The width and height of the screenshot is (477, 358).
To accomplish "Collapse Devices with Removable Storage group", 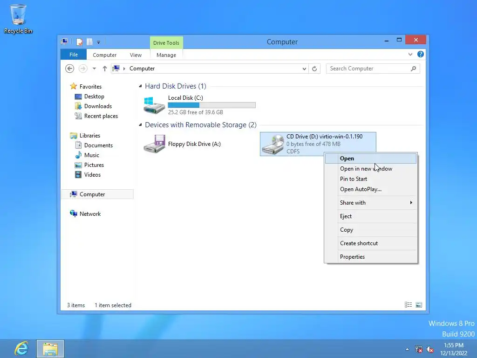I will tap(140, 125).
